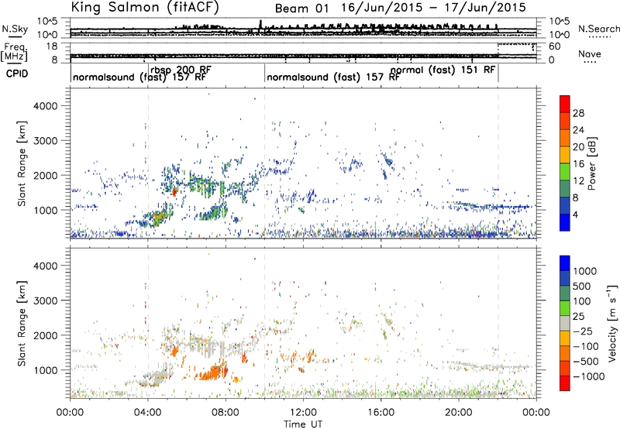Click the velocity panel 'Slant Range [km]' label
The image size is (620, 429).
coord(22,324)
